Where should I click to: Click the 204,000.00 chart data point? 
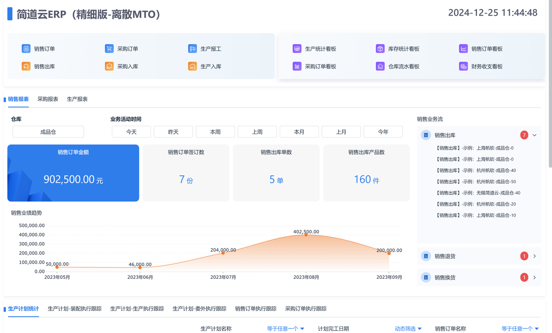(x=223, y=253)
